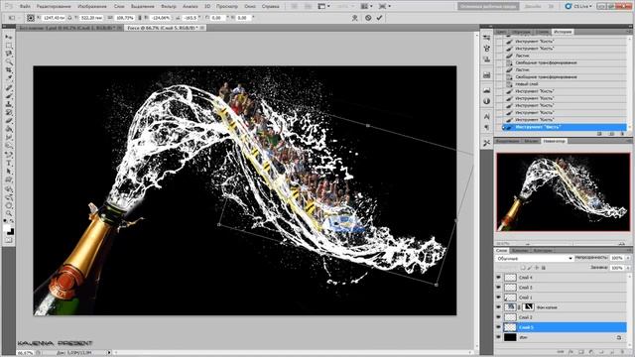Click the highlighted workspace button in top bar
The width and height of the screenshot is (635, 357).
pos(488,7)
